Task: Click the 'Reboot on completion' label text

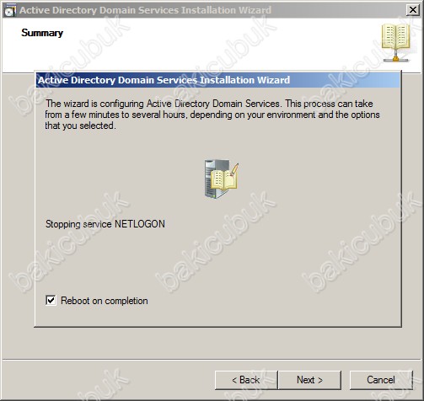Action: 105,301
